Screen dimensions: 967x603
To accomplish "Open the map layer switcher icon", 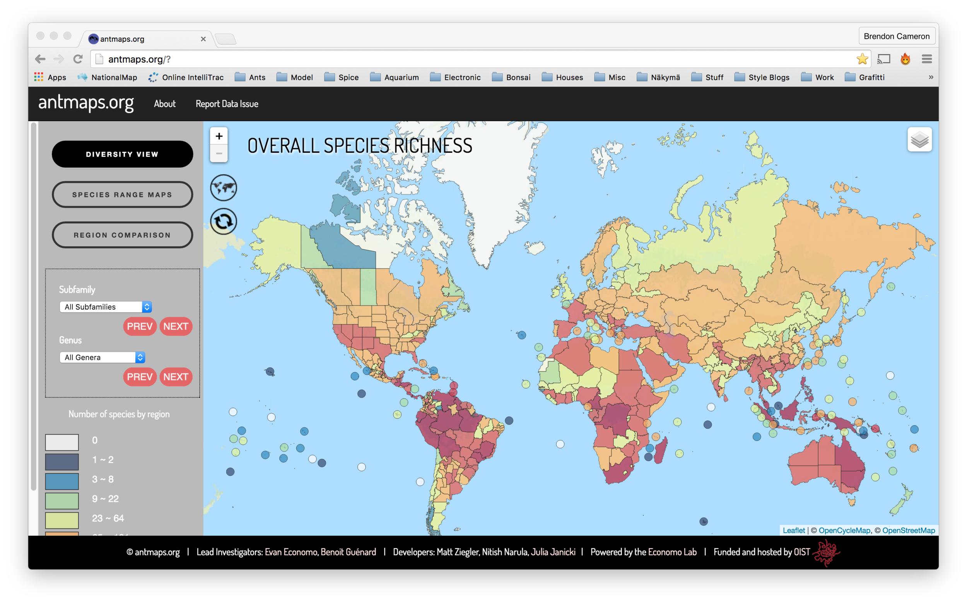I will [920, 139].
